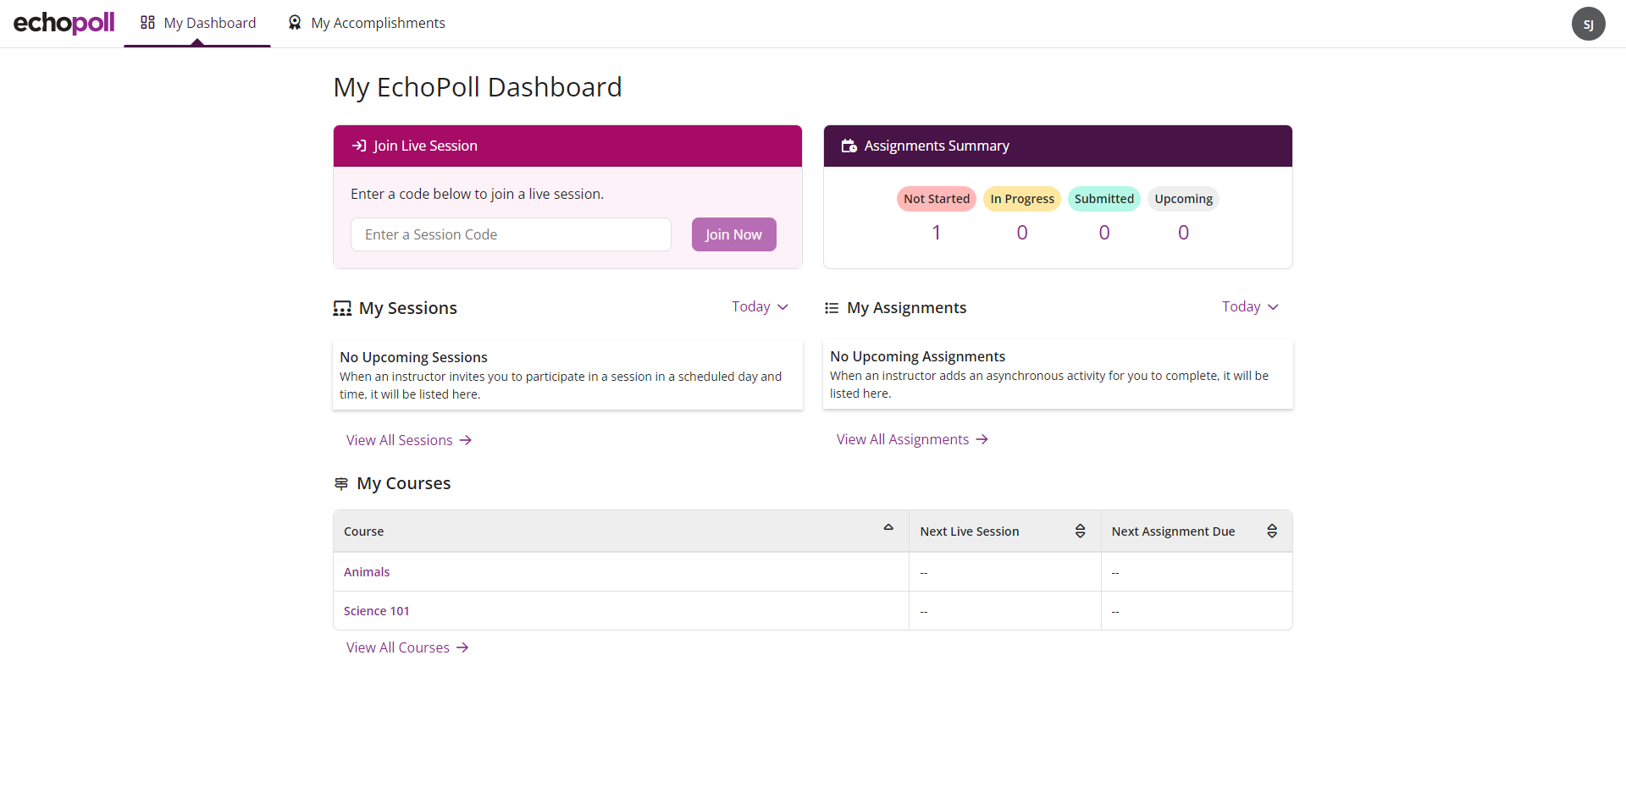1626x793 pixels.
Task: Click the My Dashboard grid icon
Action: click(x=147, y=23)
